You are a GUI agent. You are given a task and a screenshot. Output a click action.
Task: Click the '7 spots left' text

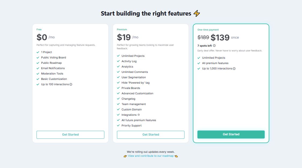pos(205,46)
